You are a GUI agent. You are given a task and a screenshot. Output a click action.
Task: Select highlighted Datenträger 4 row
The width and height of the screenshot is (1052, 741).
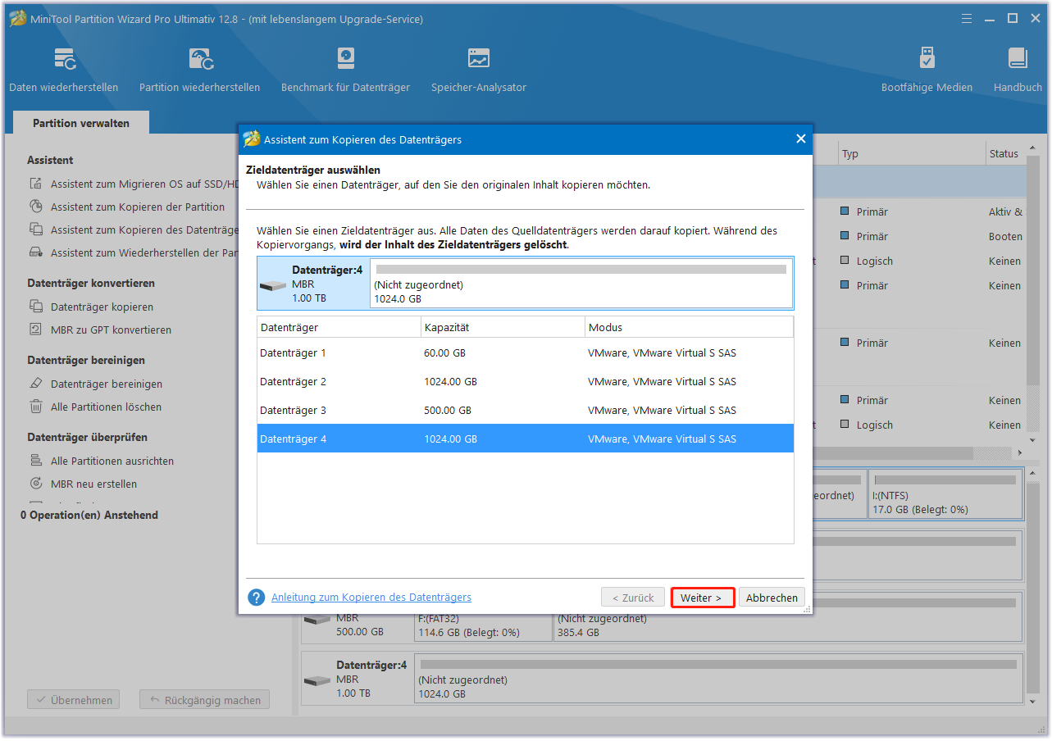526,439
